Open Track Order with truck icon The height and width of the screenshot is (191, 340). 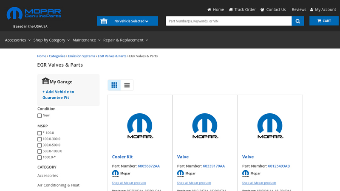pyautogui.click(x=242, y=9)
